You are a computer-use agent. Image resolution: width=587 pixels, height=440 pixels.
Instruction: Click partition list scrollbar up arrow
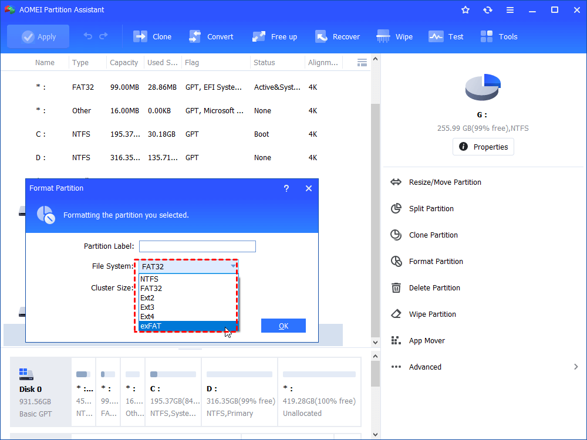(375, 59)
